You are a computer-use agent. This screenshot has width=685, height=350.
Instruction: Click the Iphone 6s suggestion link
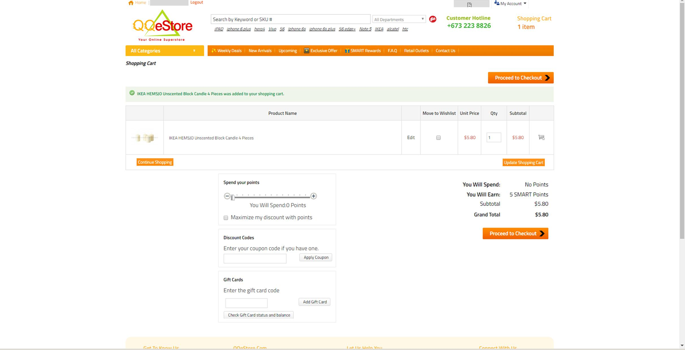click(x=297, y=29)
